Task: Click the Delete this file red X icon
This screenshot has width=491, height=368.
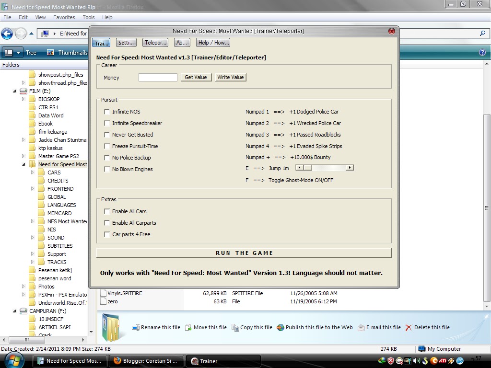Action: [409, 328]
